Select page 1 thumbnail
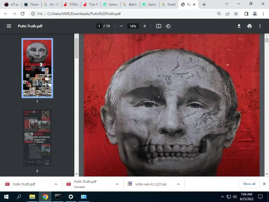 point(37,68)
